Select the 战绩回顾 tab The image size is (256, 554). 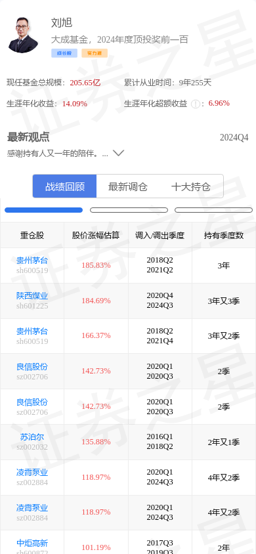65,186
